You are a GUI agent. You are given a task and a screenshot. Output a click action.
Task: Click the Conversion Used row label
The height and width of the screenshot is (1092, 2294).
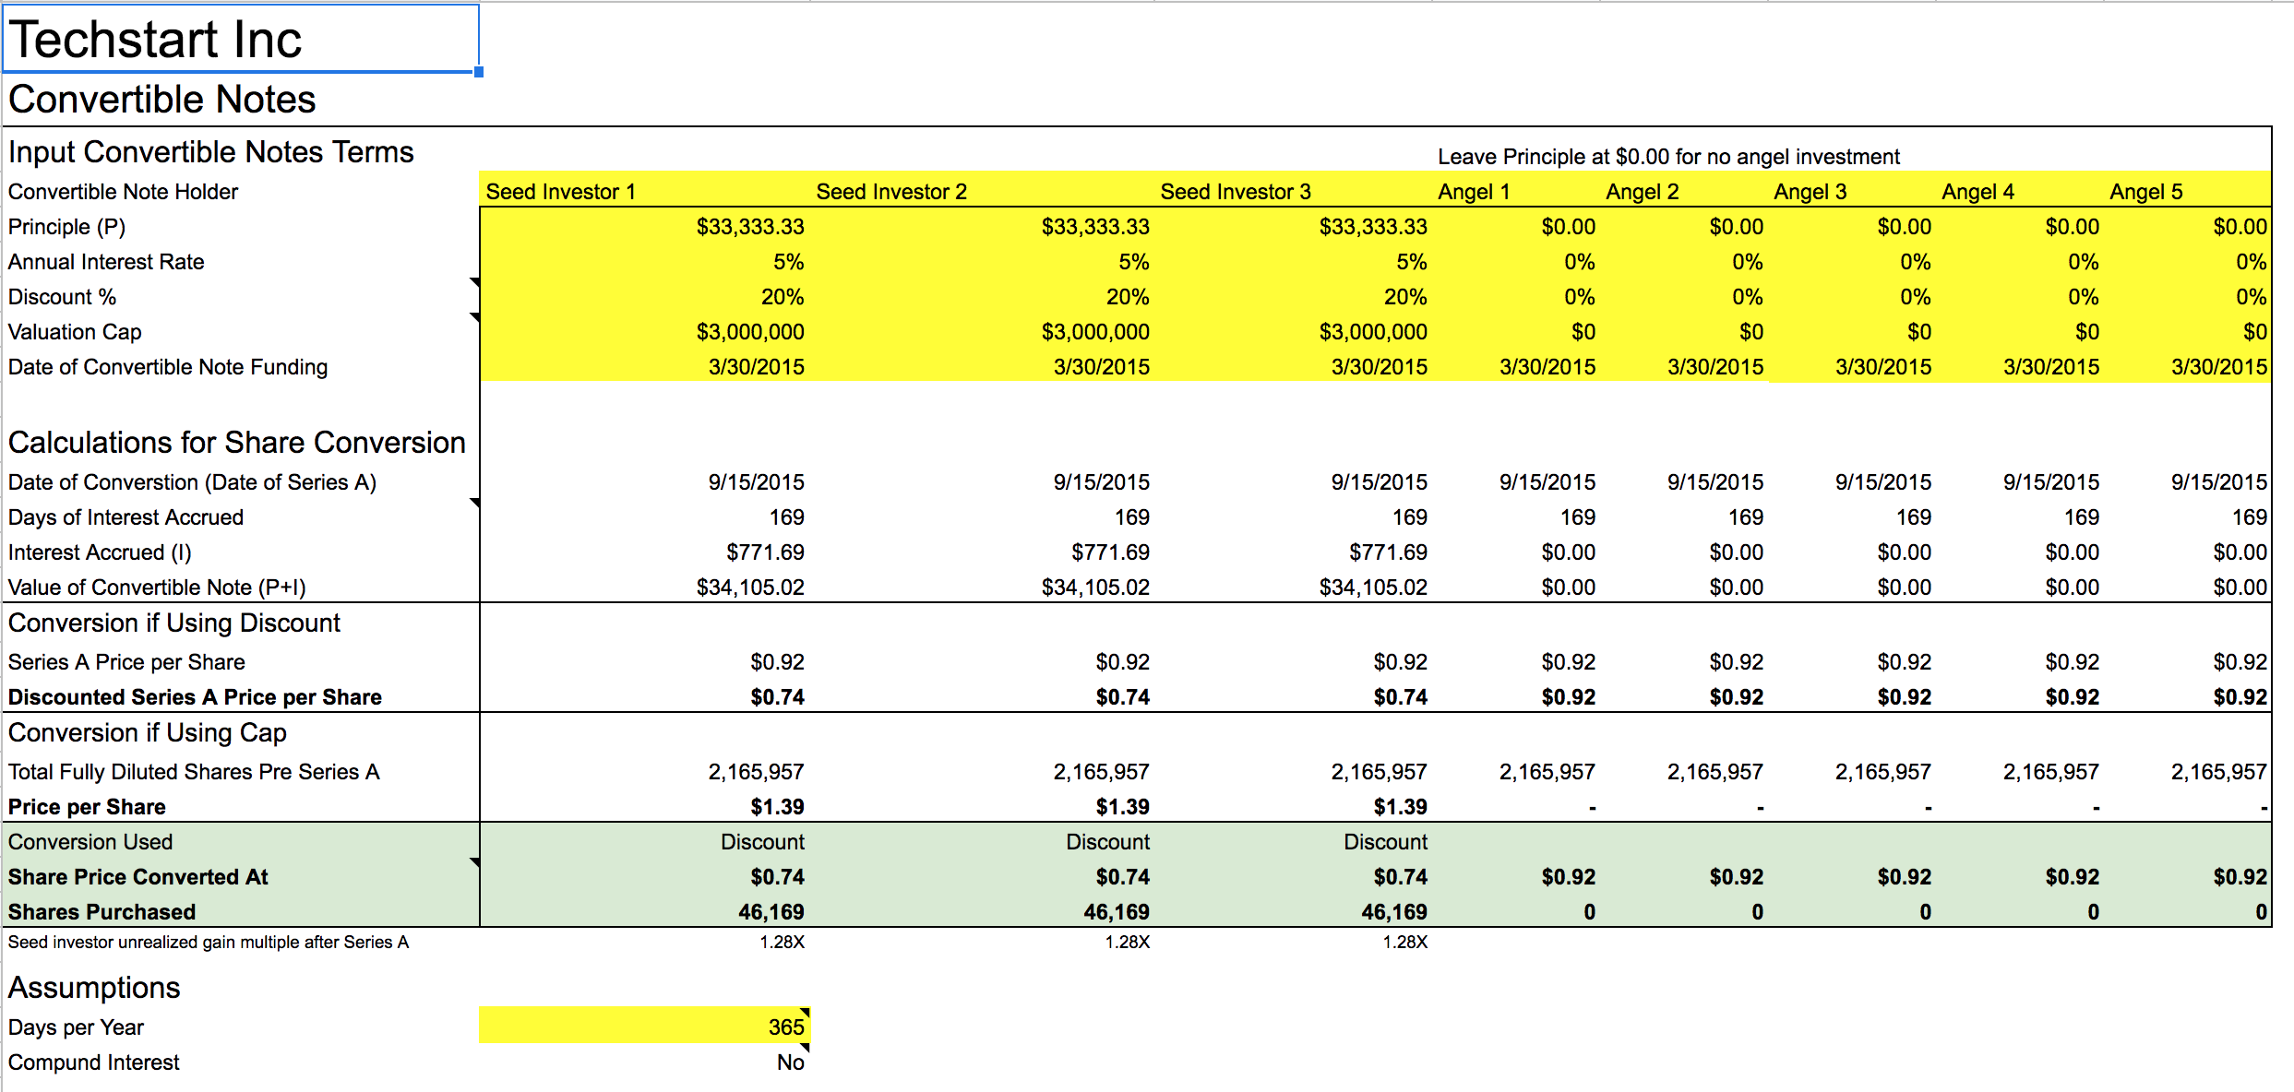90,842
